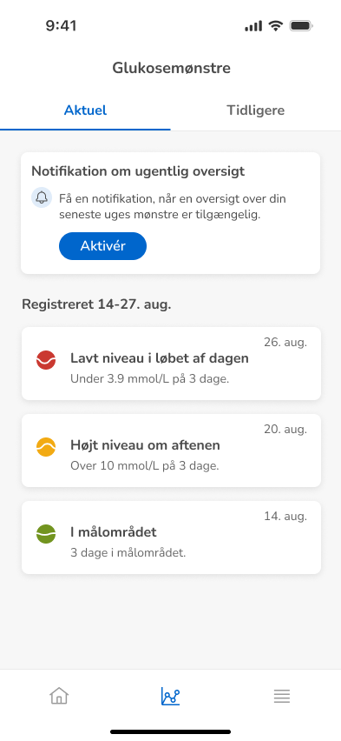
Task: Tap the notification bell icon
Action: tap(42, 197)
